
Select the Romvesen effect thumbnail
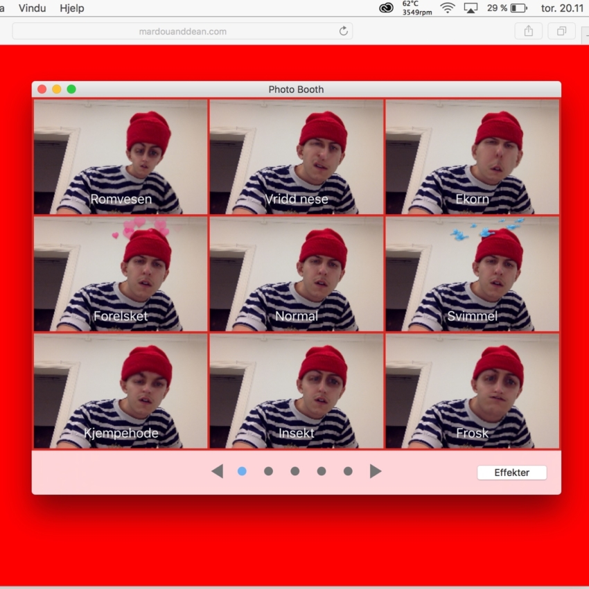click(x=121, y=157)
